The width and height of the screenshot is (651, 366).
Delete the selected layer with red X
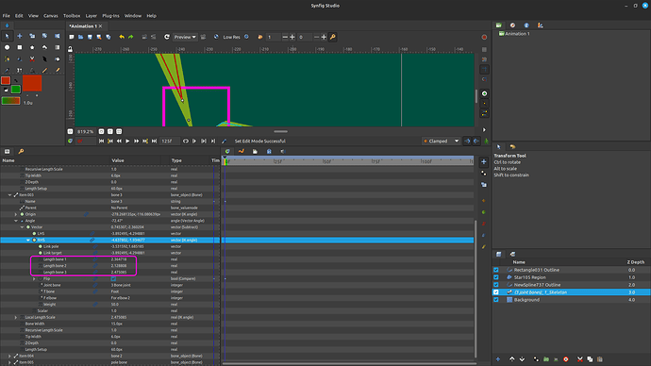[579, 359]
